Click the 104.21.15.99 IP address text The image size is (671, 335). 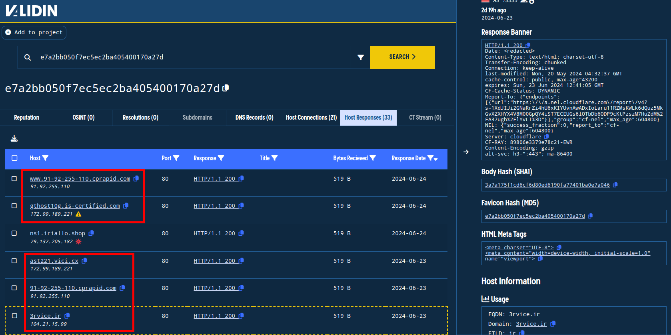(x=48, y=324)
